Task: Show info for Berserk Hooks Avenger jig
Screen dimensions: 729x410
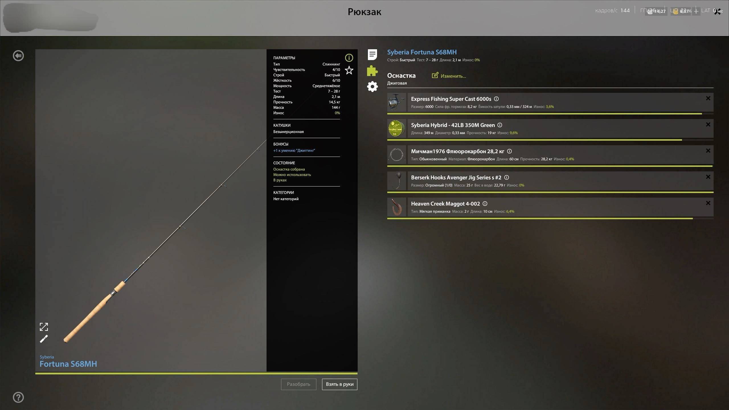Action: point(507,177)
